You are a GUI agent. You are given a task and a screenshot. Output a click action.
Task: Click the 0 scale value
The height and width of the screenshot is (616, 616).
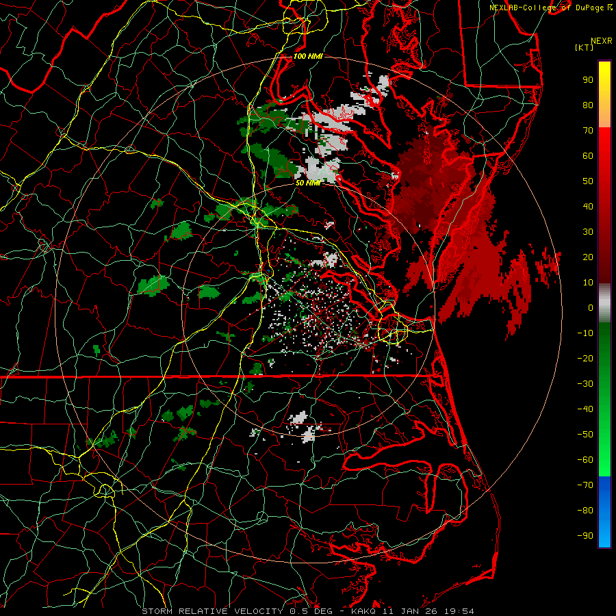591,307
